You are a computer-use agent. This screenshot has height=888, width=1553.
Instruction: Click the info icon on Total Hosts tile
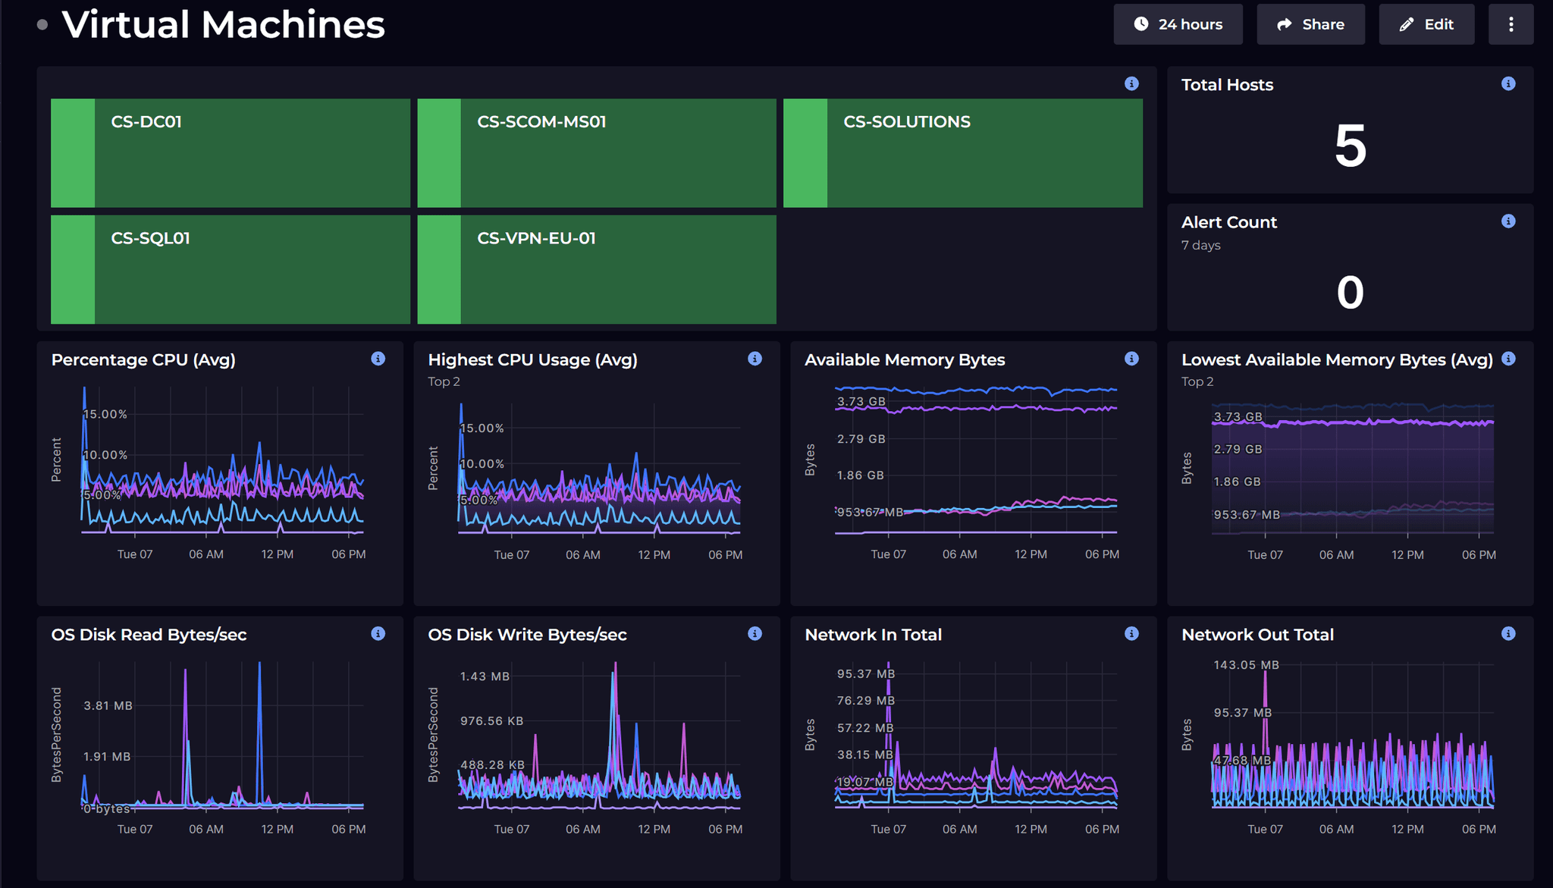point(1508,83)
